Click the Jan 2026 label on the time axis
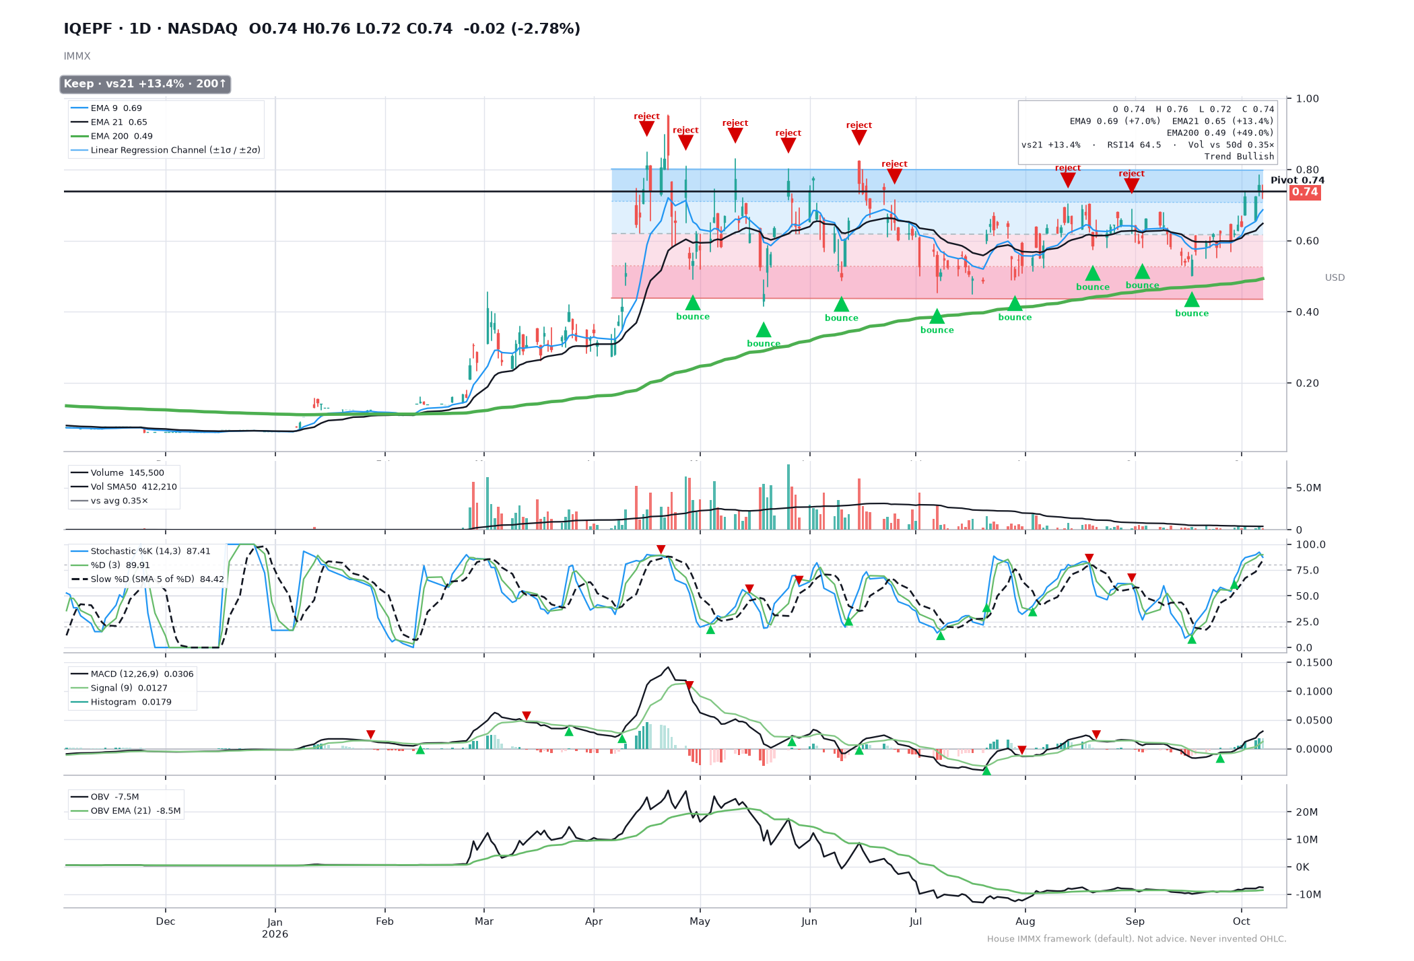The height and width of the screenshot is (961, 1414). (275, 928)
